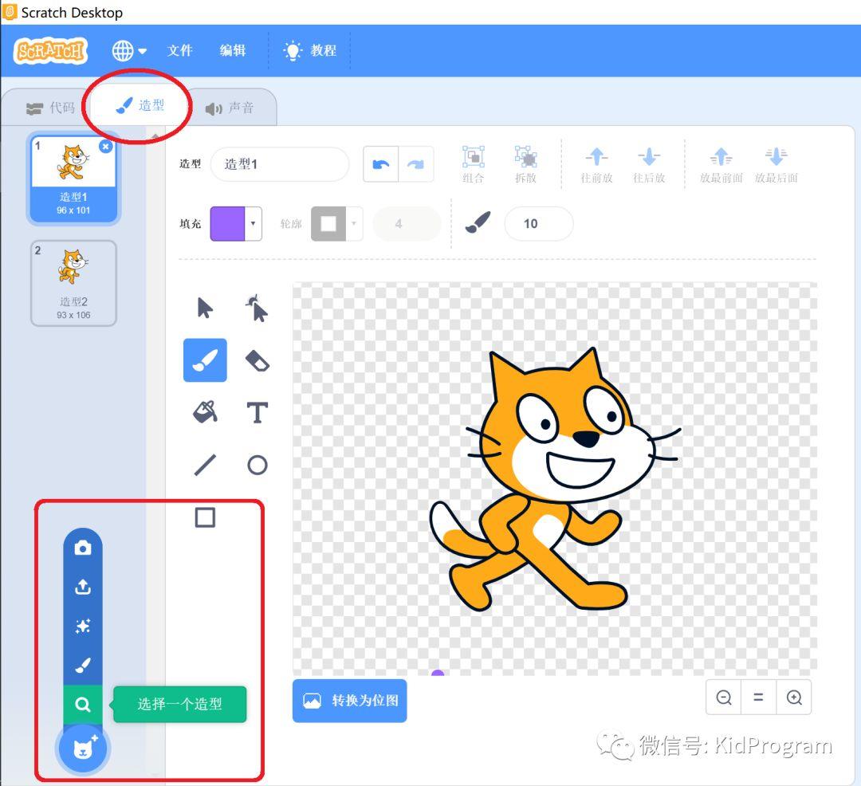Open the 文件 menu
The image size is (861, 786).
(179, 50)
